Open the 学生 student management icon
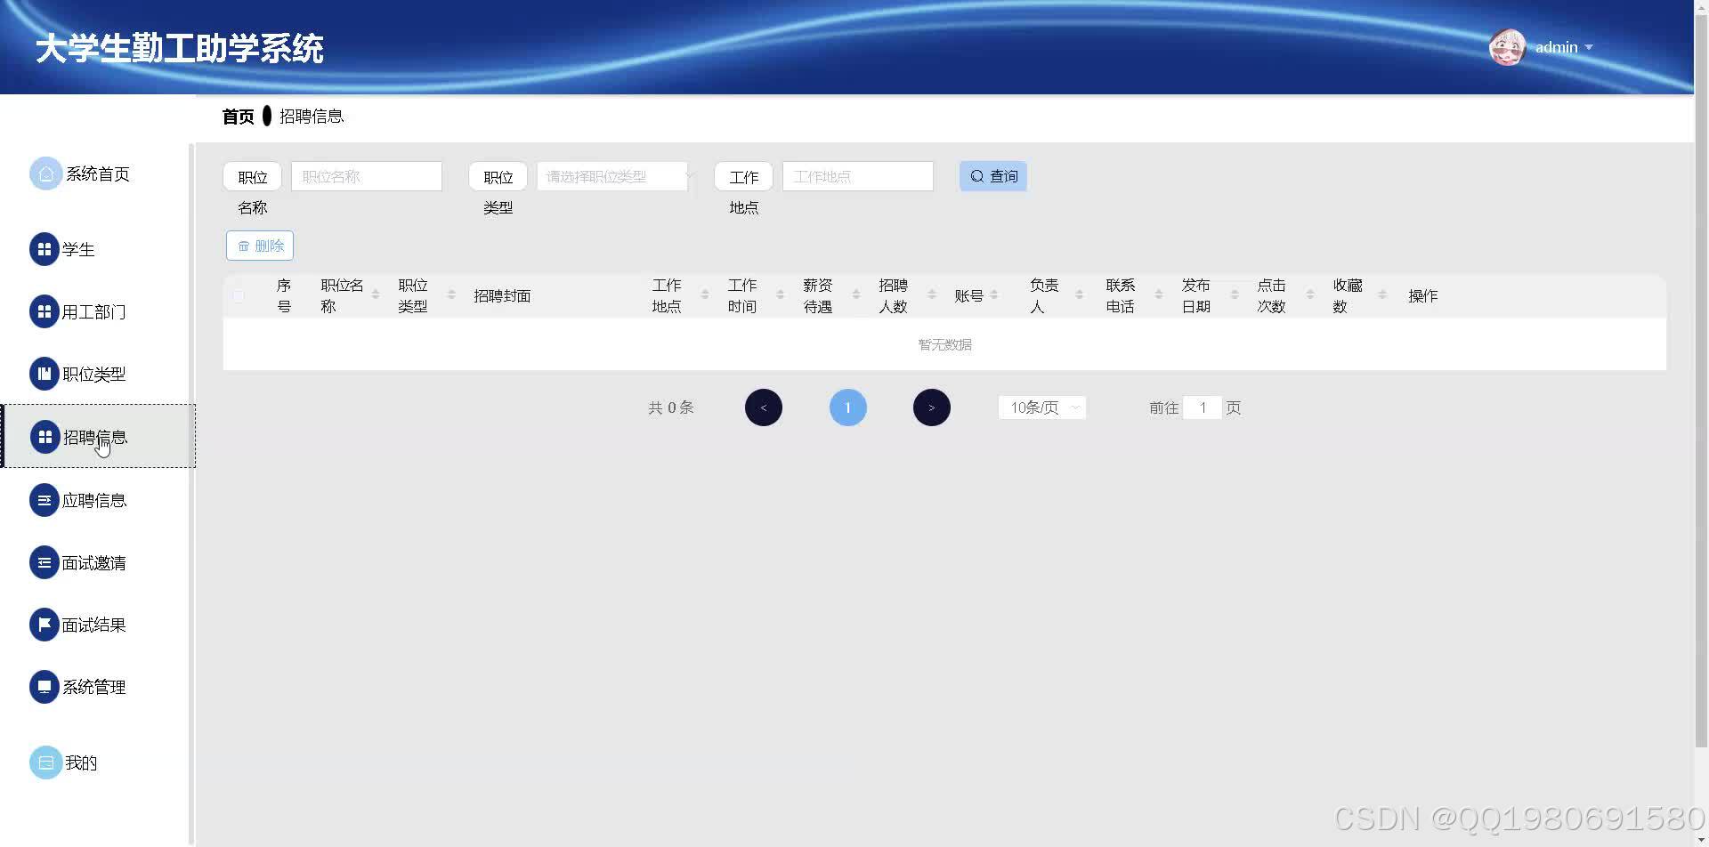1709x847 pixels. tap(45, 249)
